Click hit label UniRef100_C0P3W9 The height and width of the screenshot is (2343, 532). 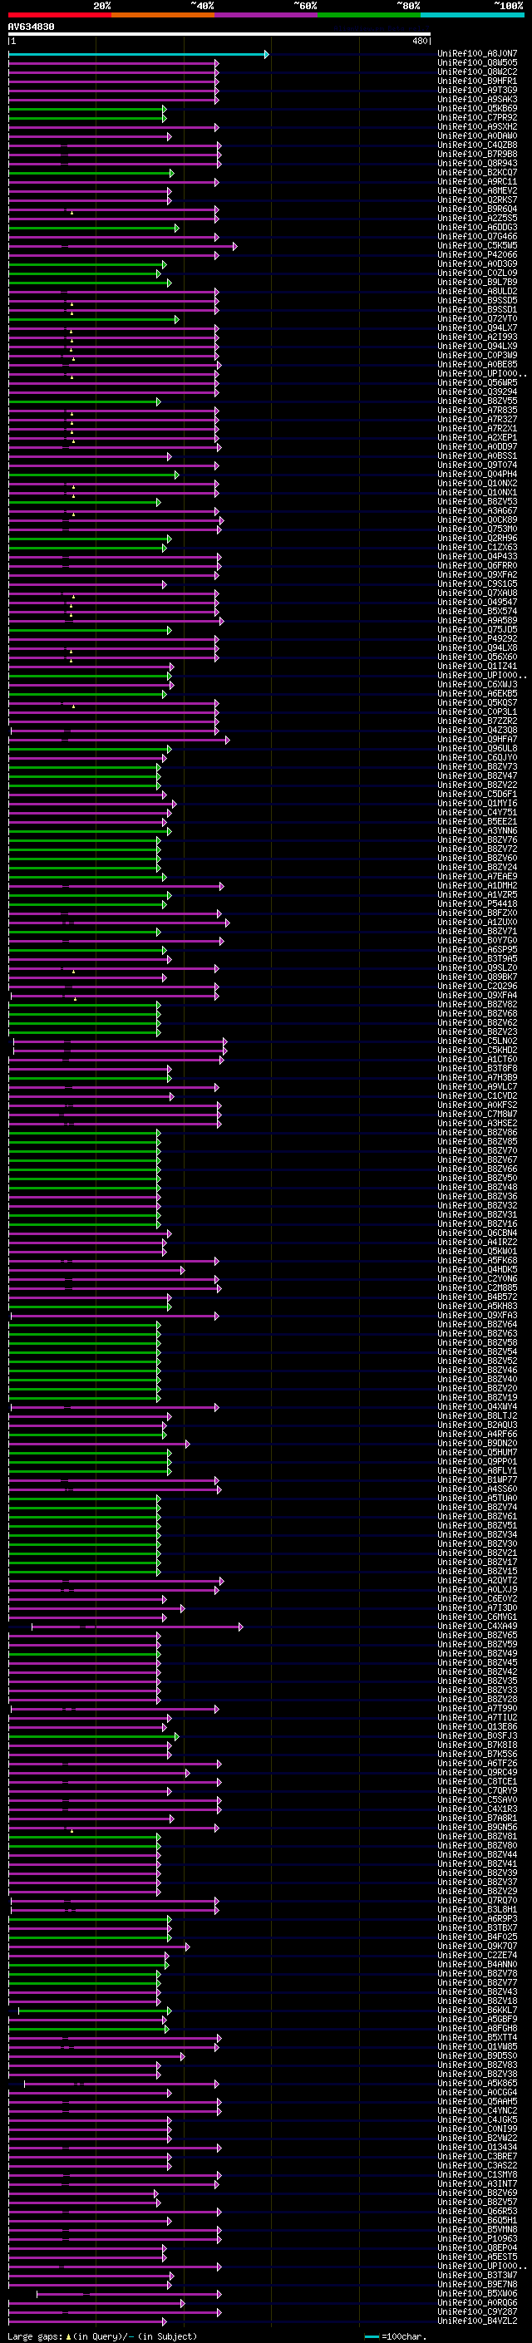click(477, 355)
